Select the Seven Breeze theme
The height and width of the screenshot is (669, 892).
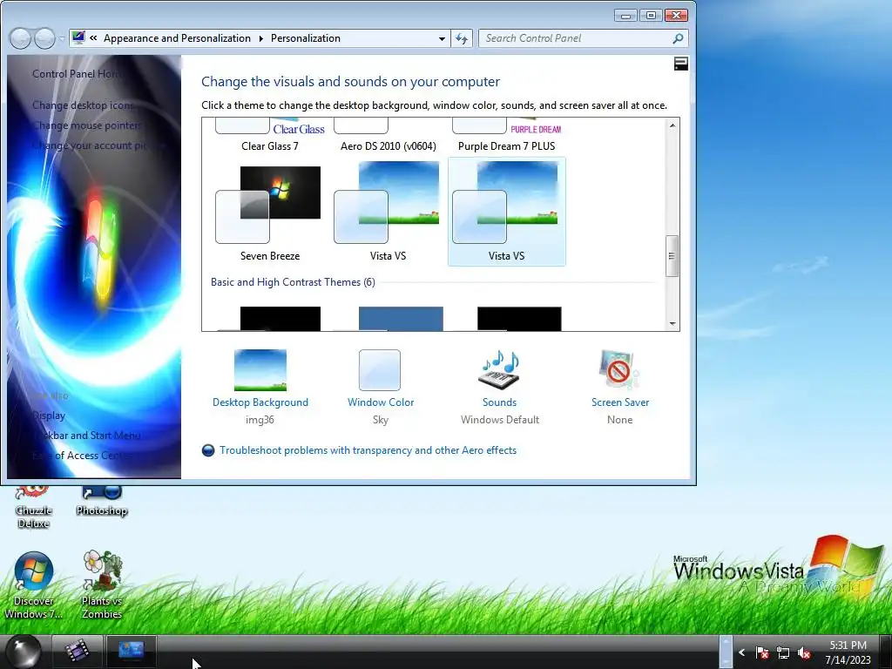(x=268, y=212)
